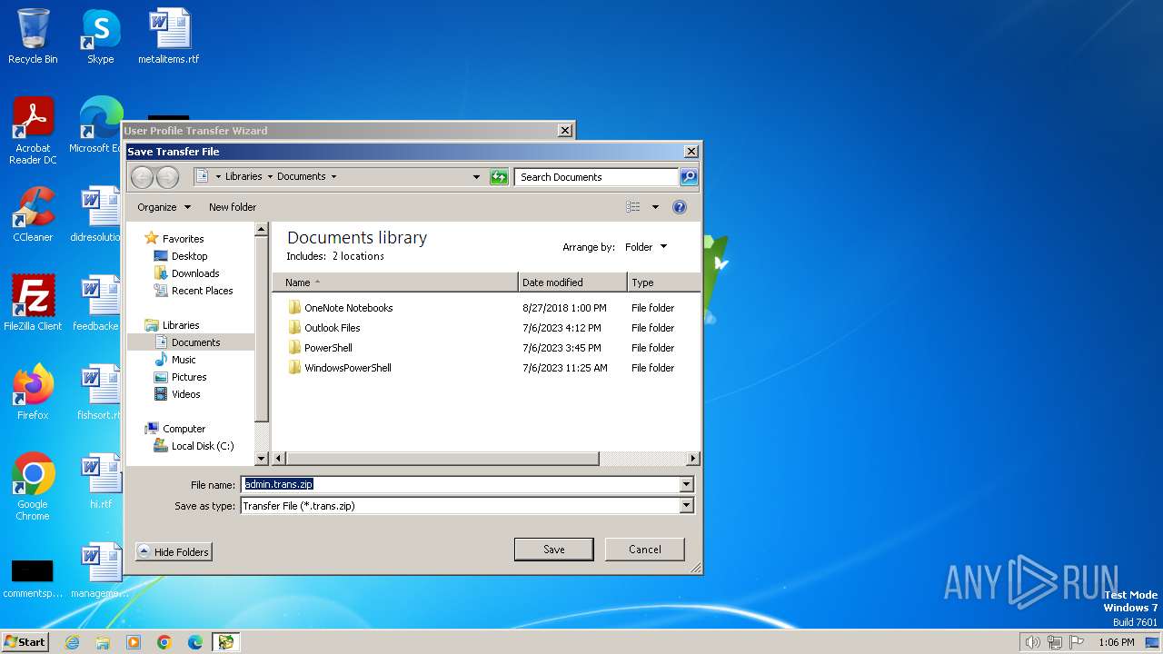Click the Search Documents magnifier icon

click(689, 177)
